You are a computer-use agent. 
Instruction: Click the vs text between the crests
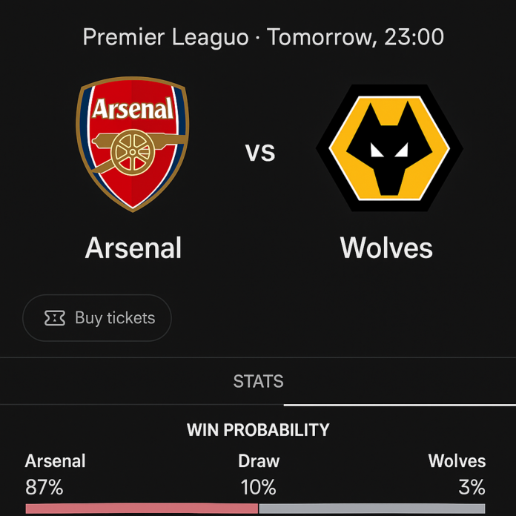(260, 151)
